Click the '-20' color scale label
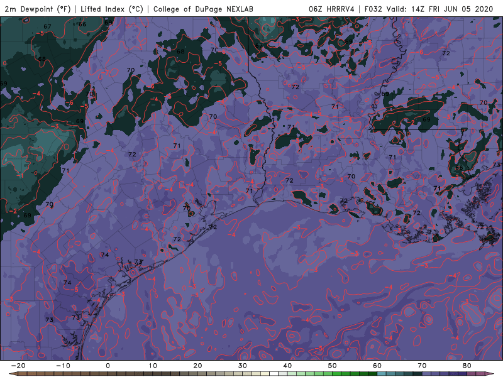Image resolution: width=503 pixels, height=377 pixels. point(18,366)
